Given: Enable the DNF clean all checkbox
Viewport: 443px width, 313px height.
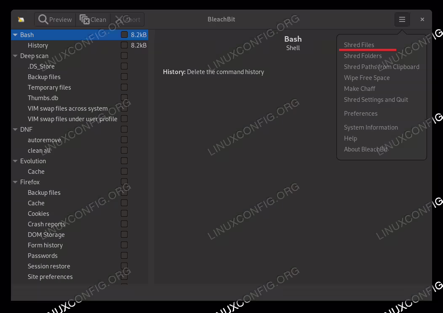Looking at the screenshot, I should pos(124,150).
